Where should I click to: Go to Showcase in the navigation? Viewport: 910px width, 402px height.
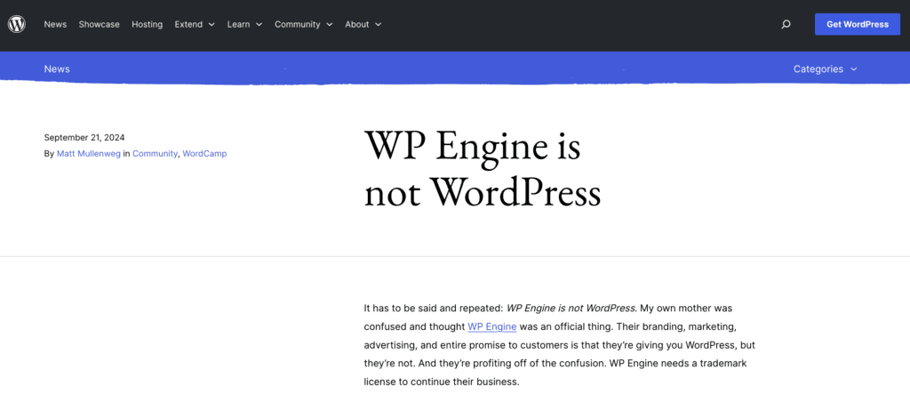click(100, 24)
